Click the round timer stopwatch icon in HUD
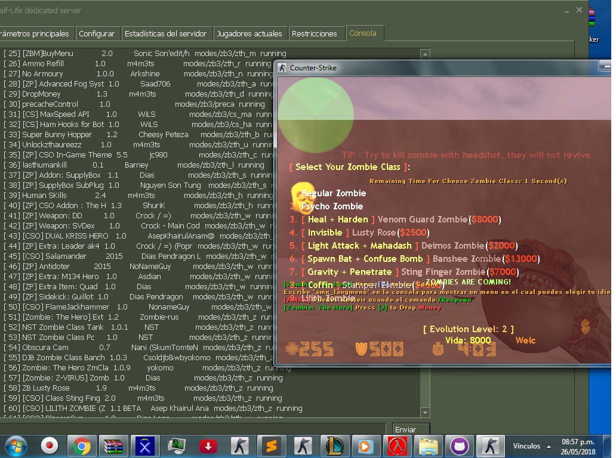Image resolution: width=616 pixels, height=458 pixels. point(438,348)
